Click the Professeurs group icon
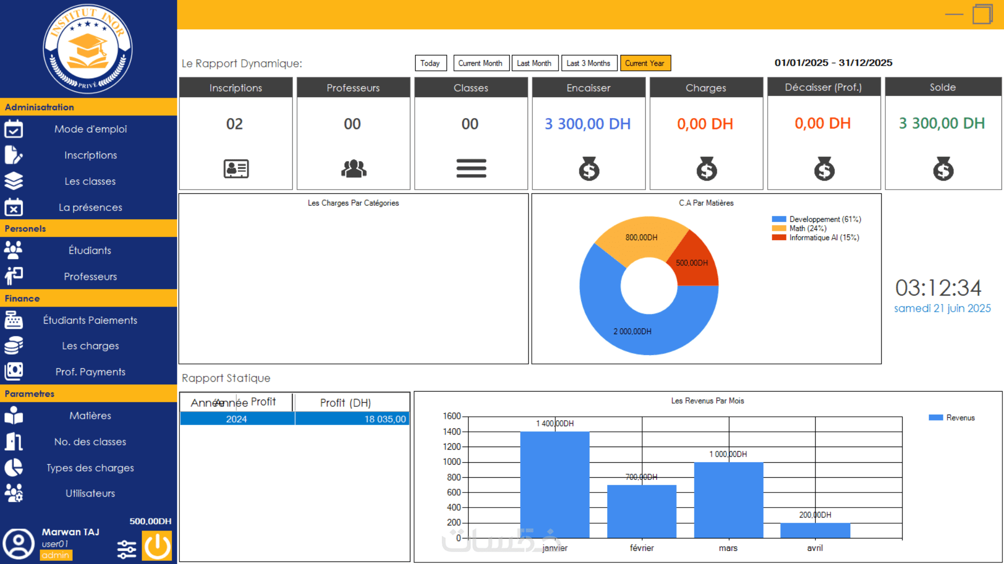 click(x=353, y=169)
